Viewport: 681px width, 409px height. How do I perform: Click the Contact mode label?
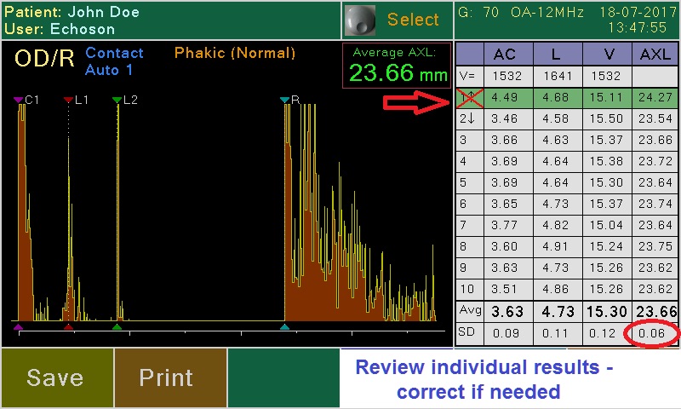tap(114, 53)
